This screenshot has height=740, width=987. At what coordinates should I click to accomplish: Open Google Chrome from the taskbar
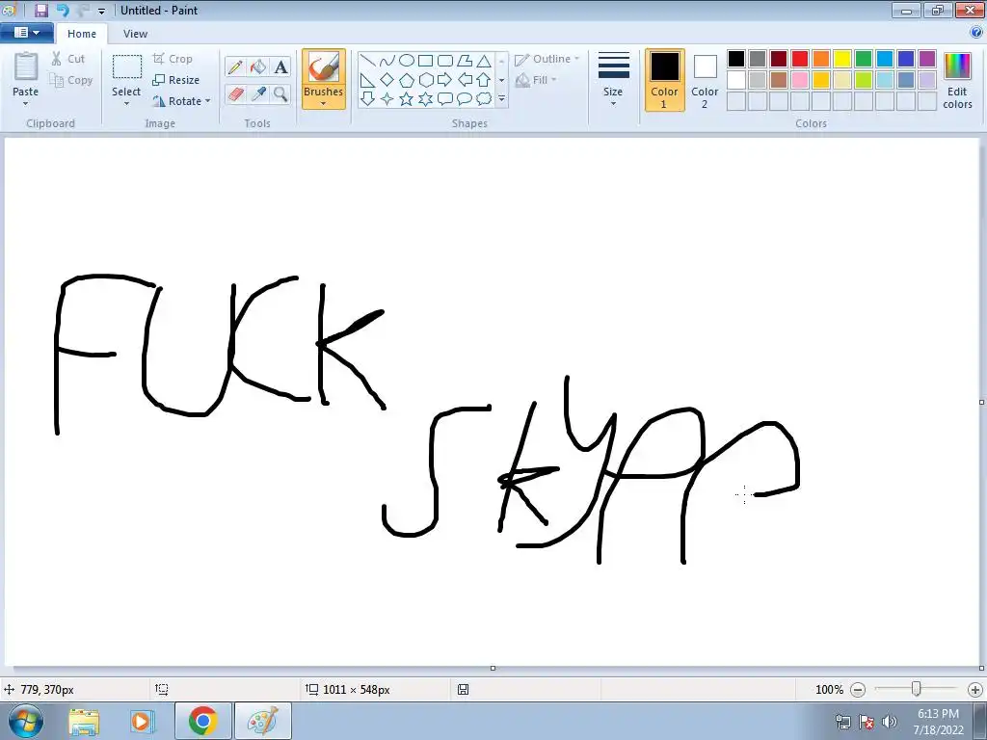pyautogui.click(x=202, y=721)
